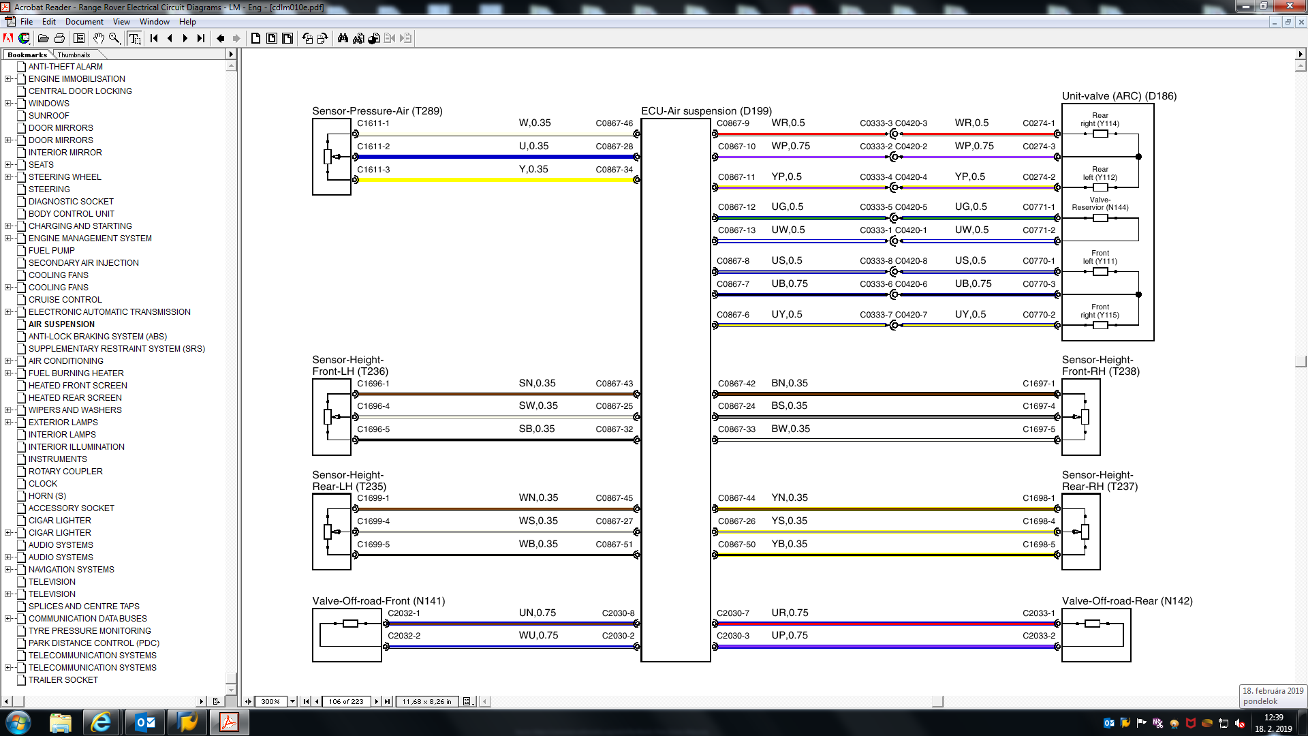This screenshot has width=1308, height=736.
Task: Activate the Text Select tool
Action: [x=134, y=38]
